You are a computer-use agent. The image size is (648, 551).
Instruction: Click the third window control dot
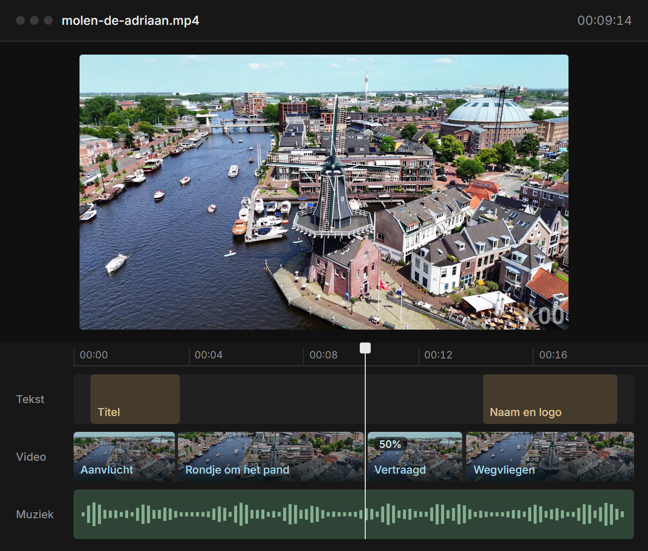[48, 20]
